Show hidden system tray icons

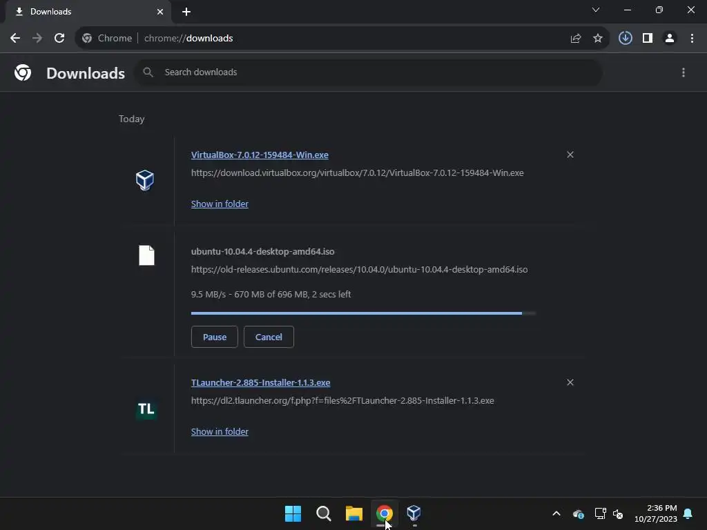556,513
